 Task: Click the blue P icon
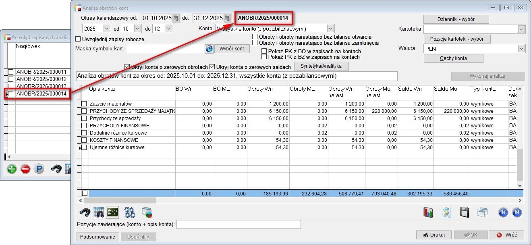point(39,169)
